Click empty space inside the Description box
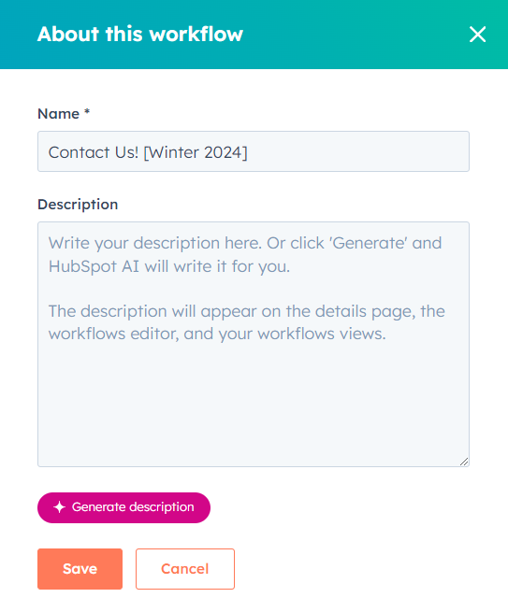The width and height of the screenshot is (508, 612). click(254, 402)
